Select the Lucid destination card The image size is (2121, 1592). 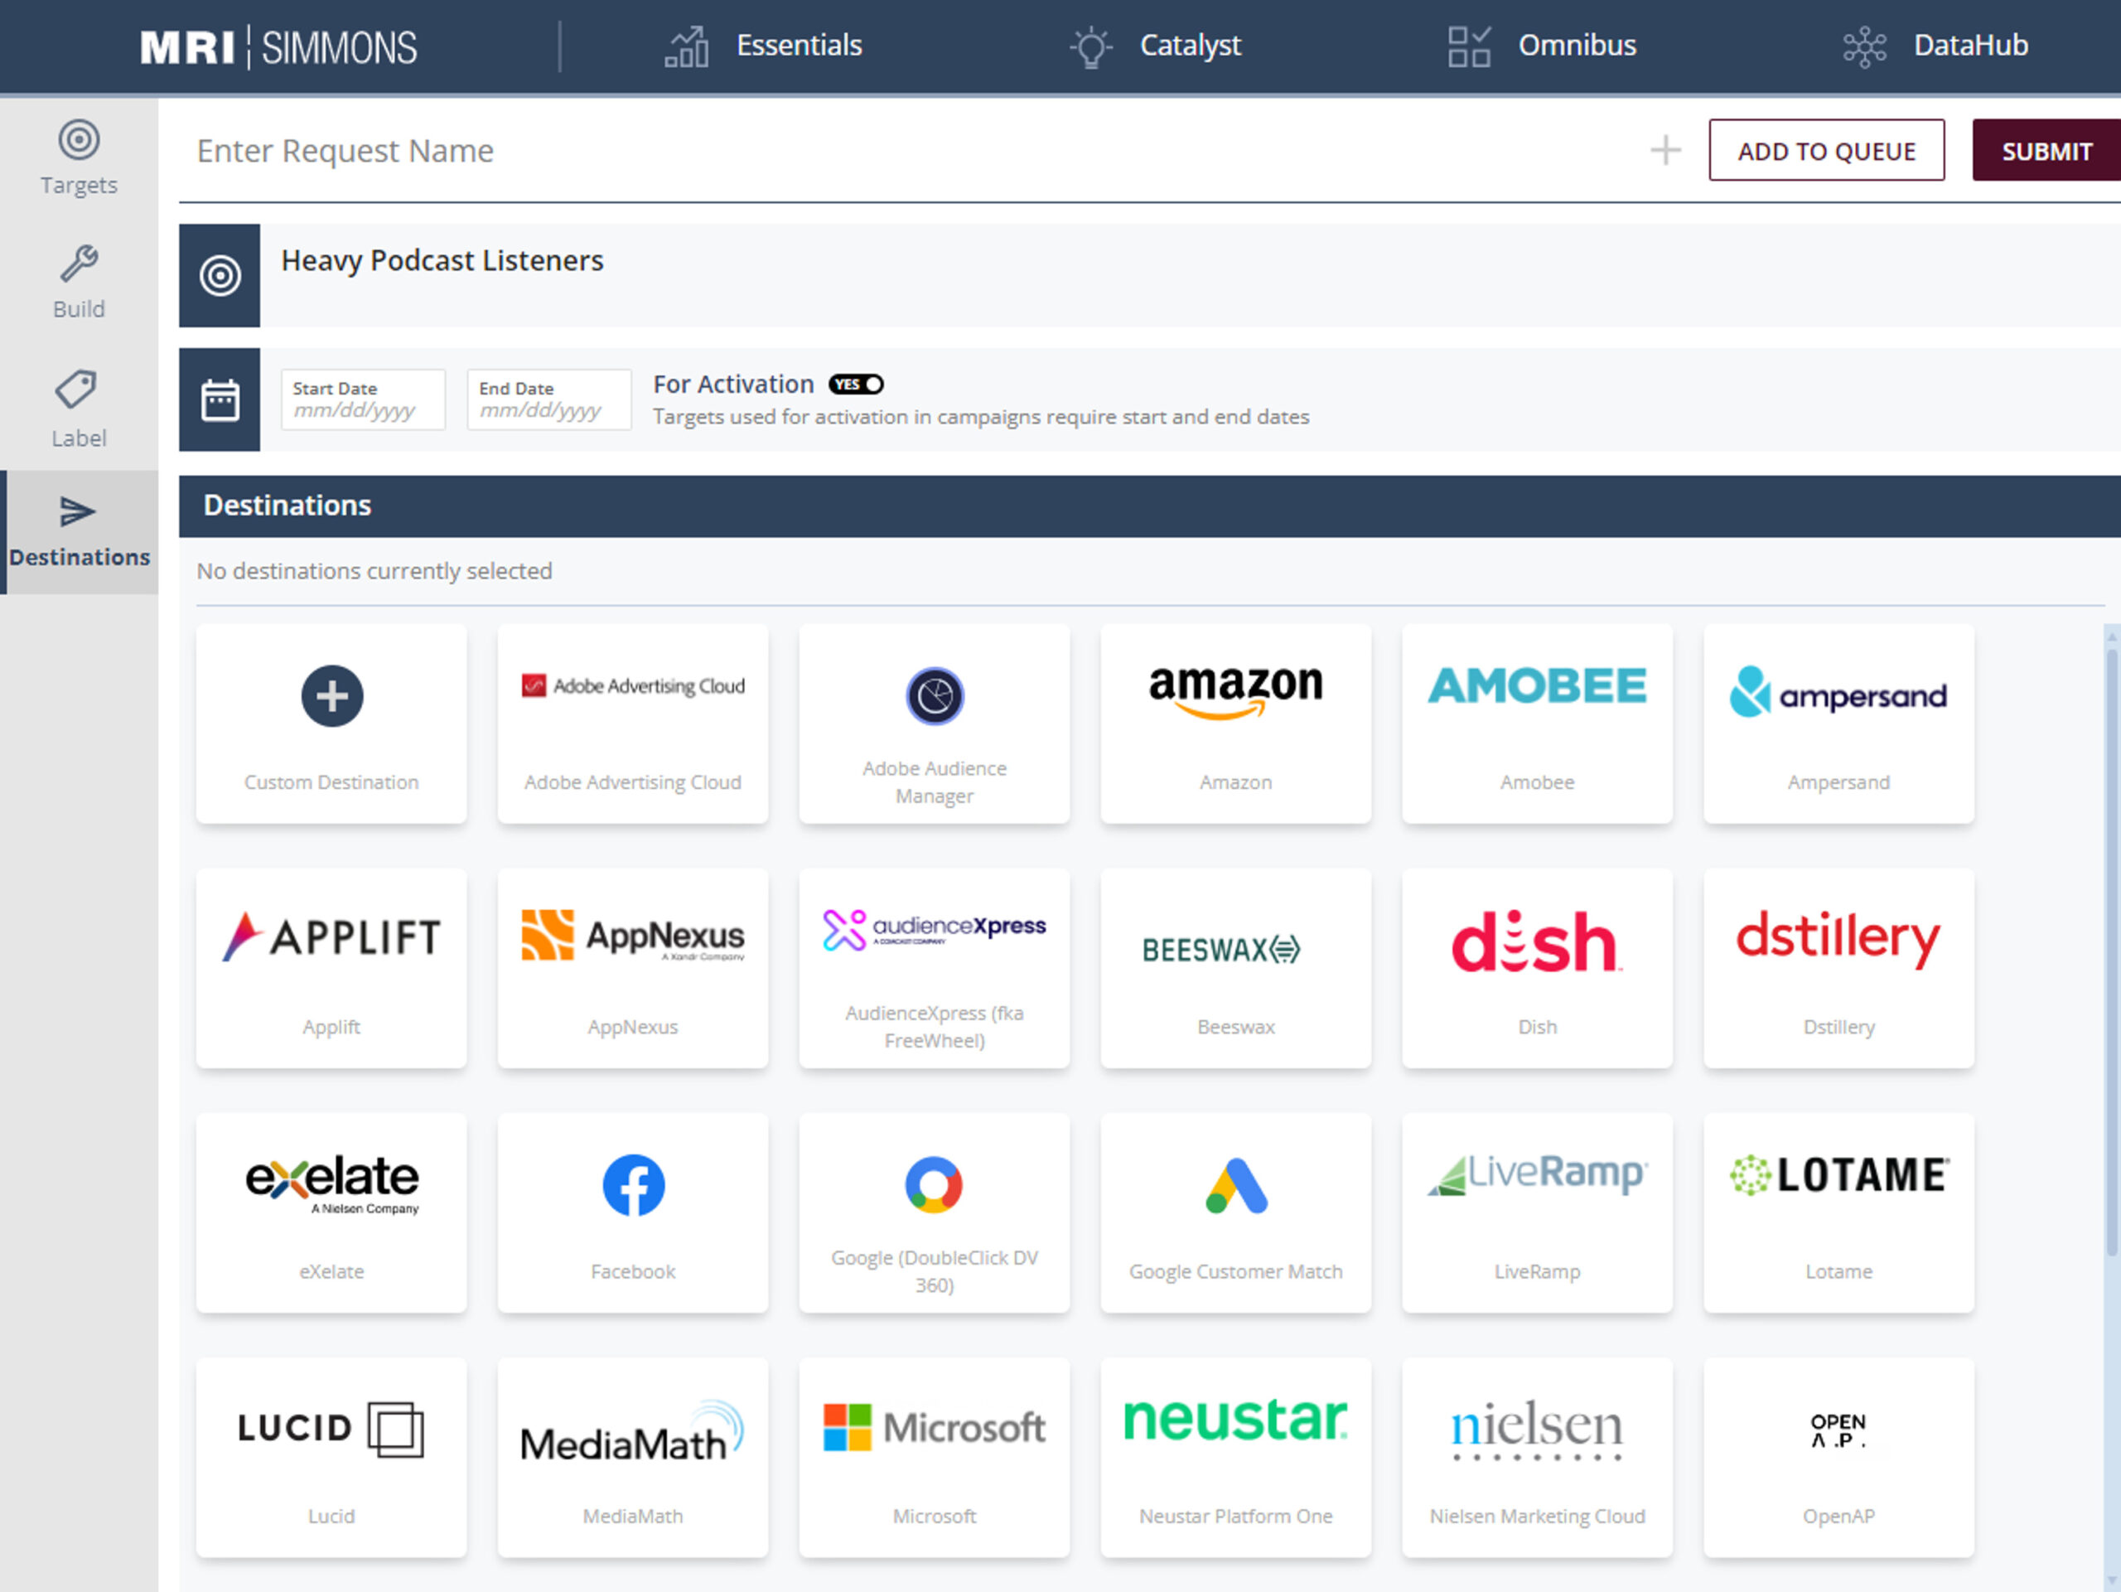pyautogui.click(x=331, y=1458)
